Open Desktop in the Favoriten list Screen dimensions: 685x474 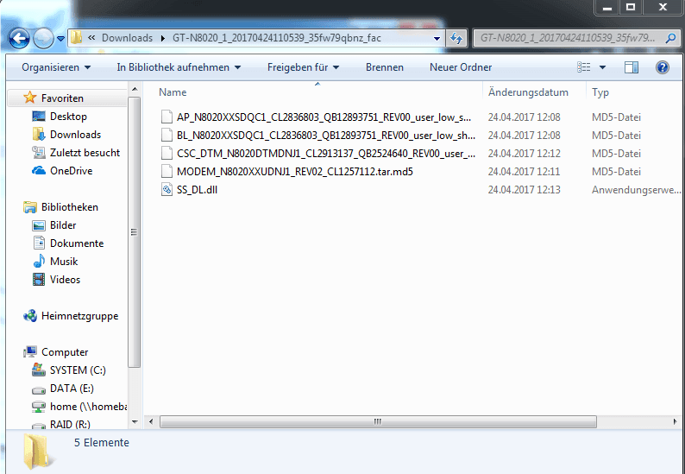(68, 117)
